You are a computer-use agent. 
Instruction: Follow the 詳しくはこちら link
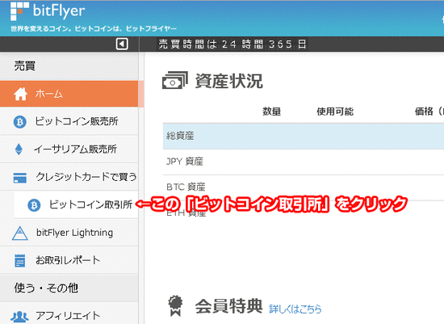coord(295,309)
